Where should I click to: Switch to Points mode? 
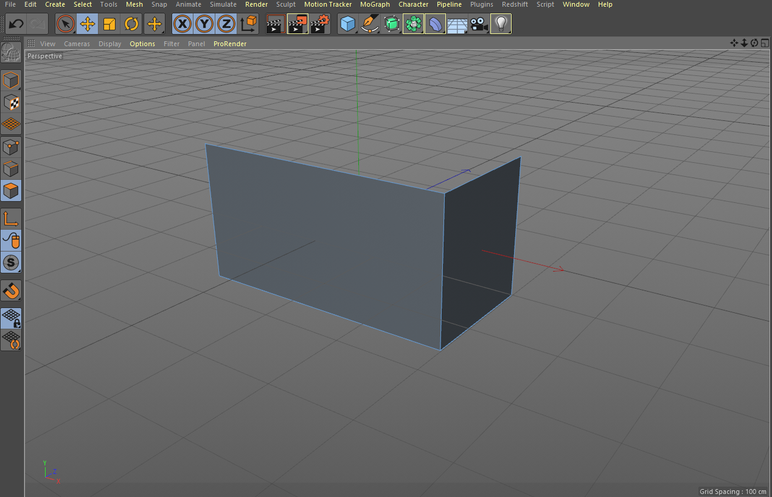pos(12,147)
